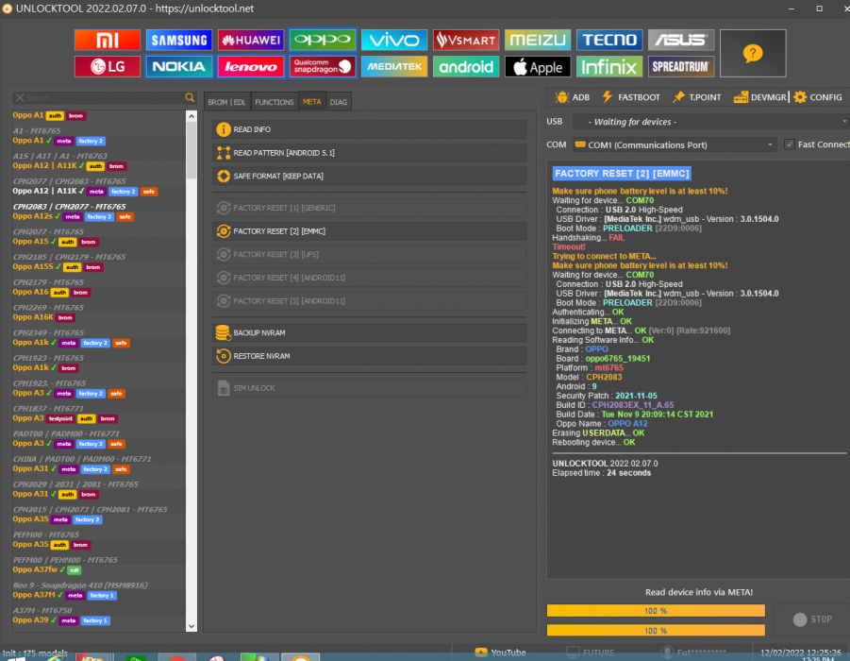
Task: Choose the Tecno brand logo
Action: point(609,41)
